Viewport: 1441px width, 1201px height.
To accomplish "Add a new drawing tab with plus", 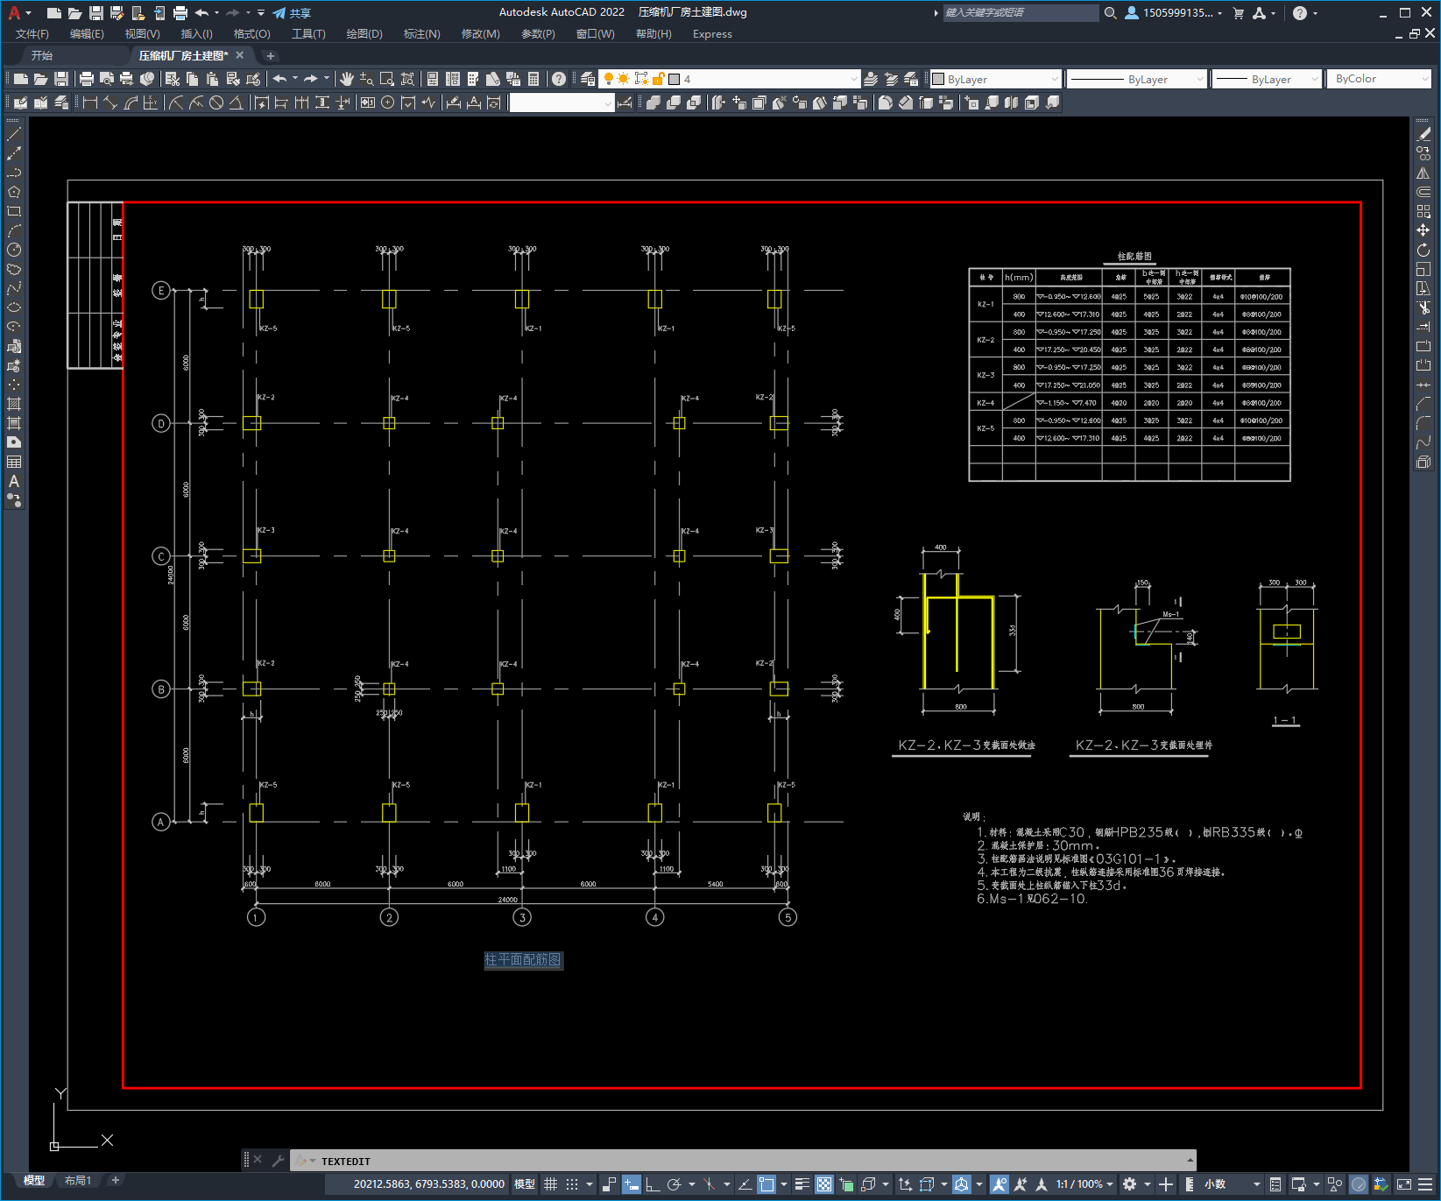I will 271,55.
